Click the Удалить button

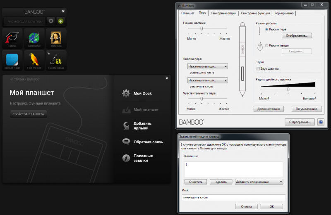point(221,182)
